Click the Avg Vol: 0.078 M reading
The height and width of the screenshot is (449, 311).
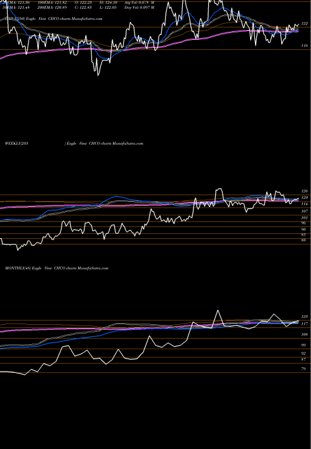coord(140,2)
